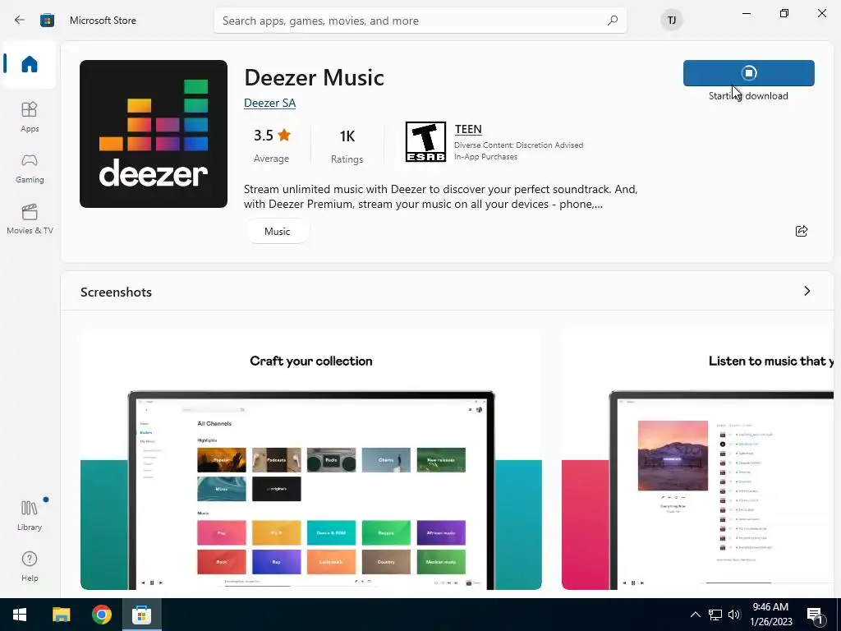View the 3.5 star average rating
Viewport: 841px width, 631px height.
[x=271, y=145]
